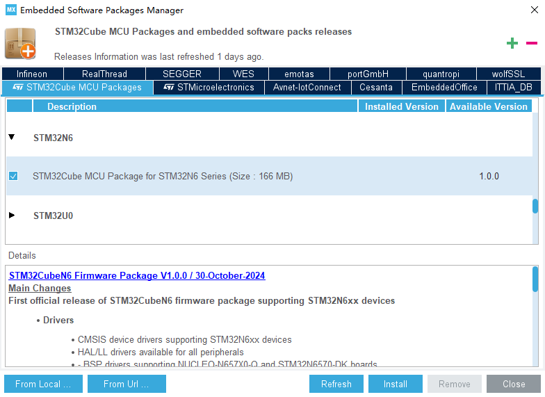545x397 pixels.
Task: Open the quantropi tab
Action: [441, 74]
